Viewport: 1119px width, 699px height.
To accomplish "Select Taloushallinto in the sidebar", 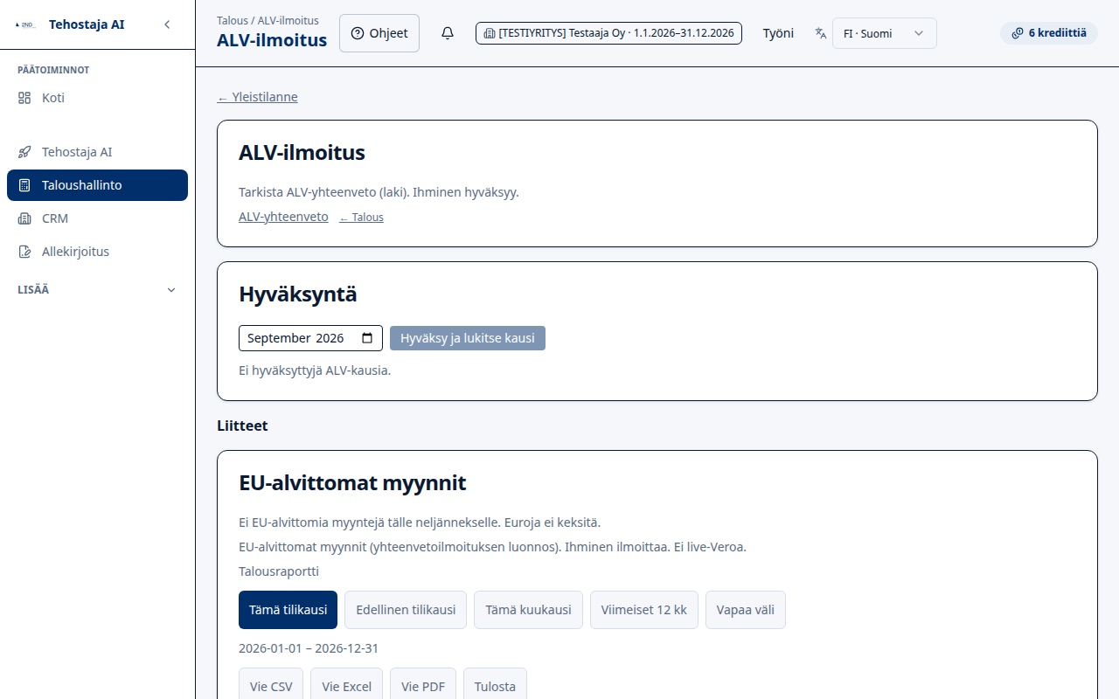I will (97, 185).
